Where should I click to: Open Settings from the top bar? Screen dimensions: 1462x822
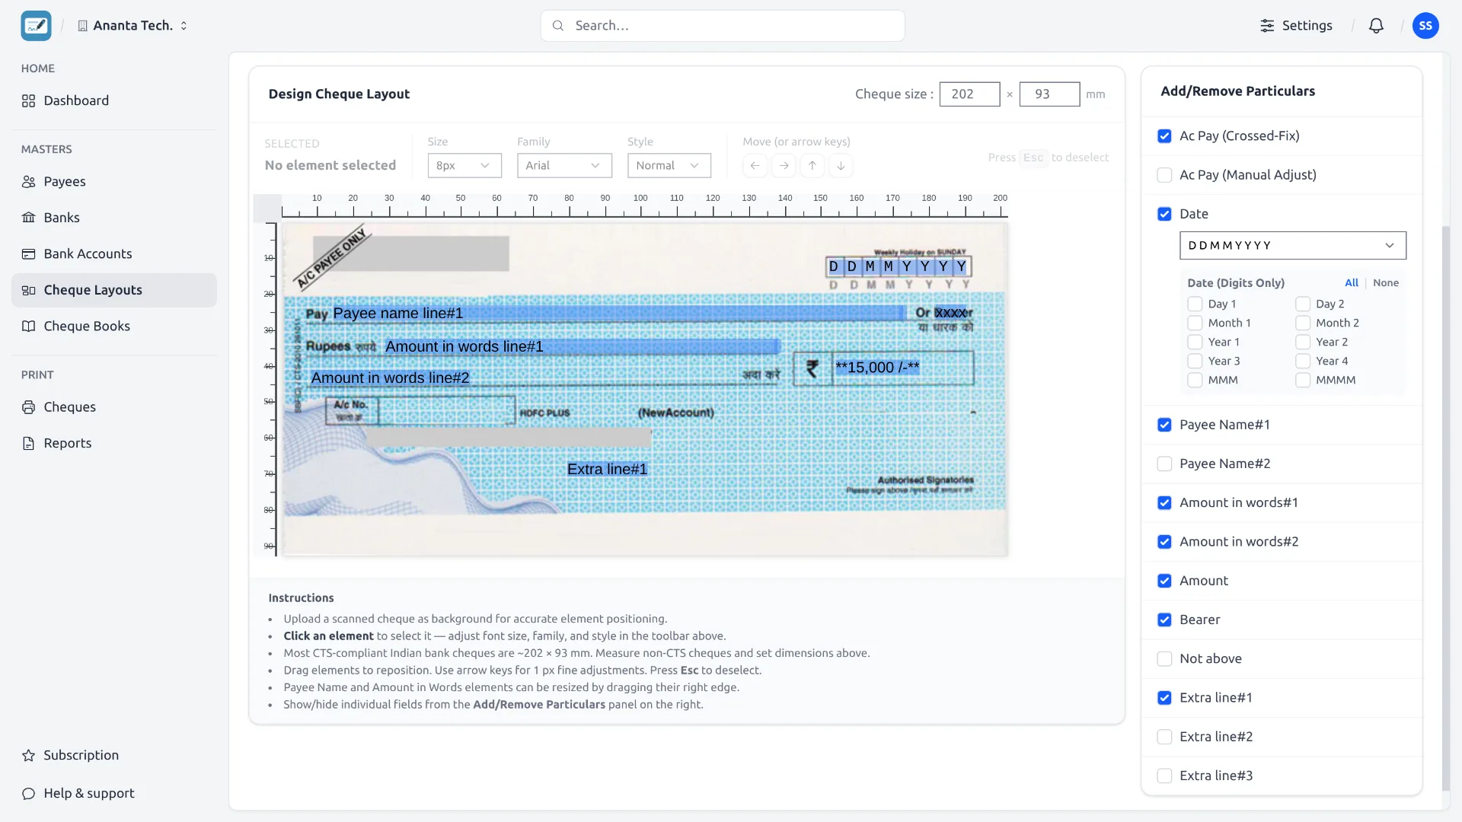coord(1296,25)
